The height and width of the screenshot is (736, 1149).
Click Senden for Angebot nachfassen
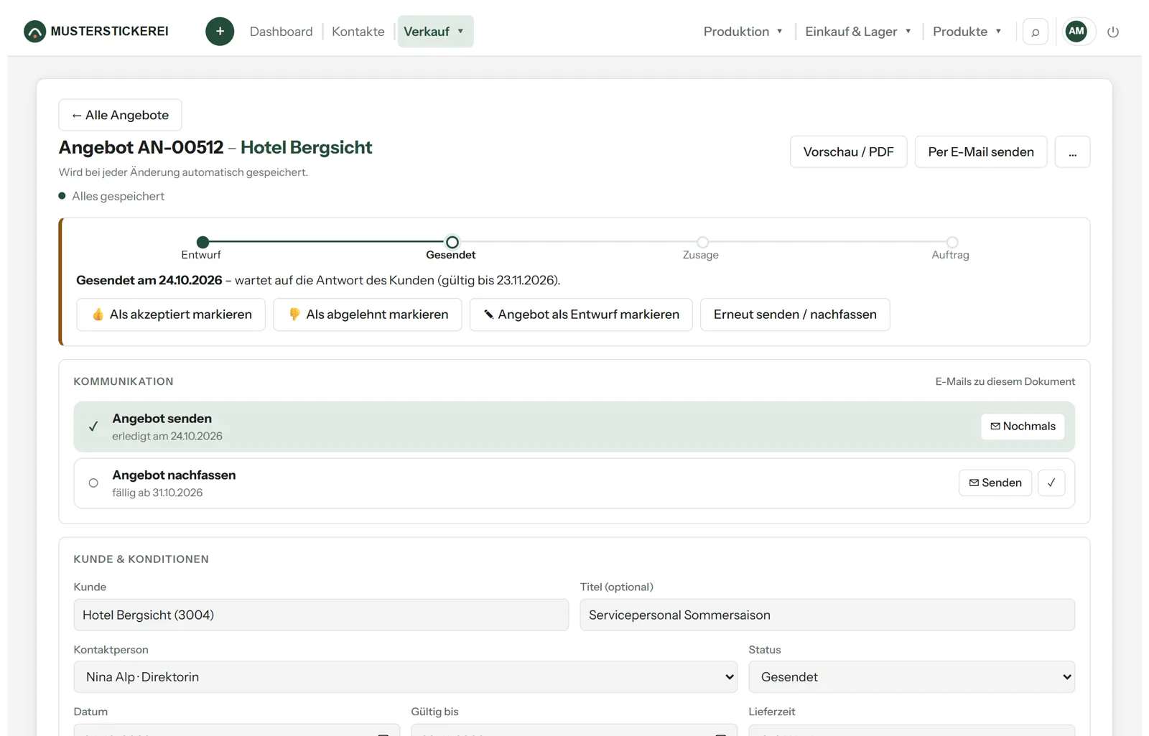tap(995, 483)
